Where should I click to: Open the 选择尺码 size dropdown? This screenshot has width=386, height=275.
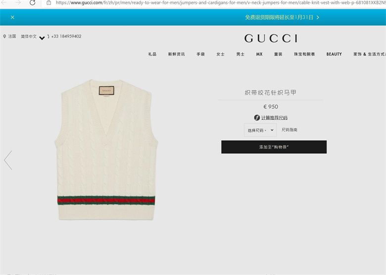tap(260, 130)
